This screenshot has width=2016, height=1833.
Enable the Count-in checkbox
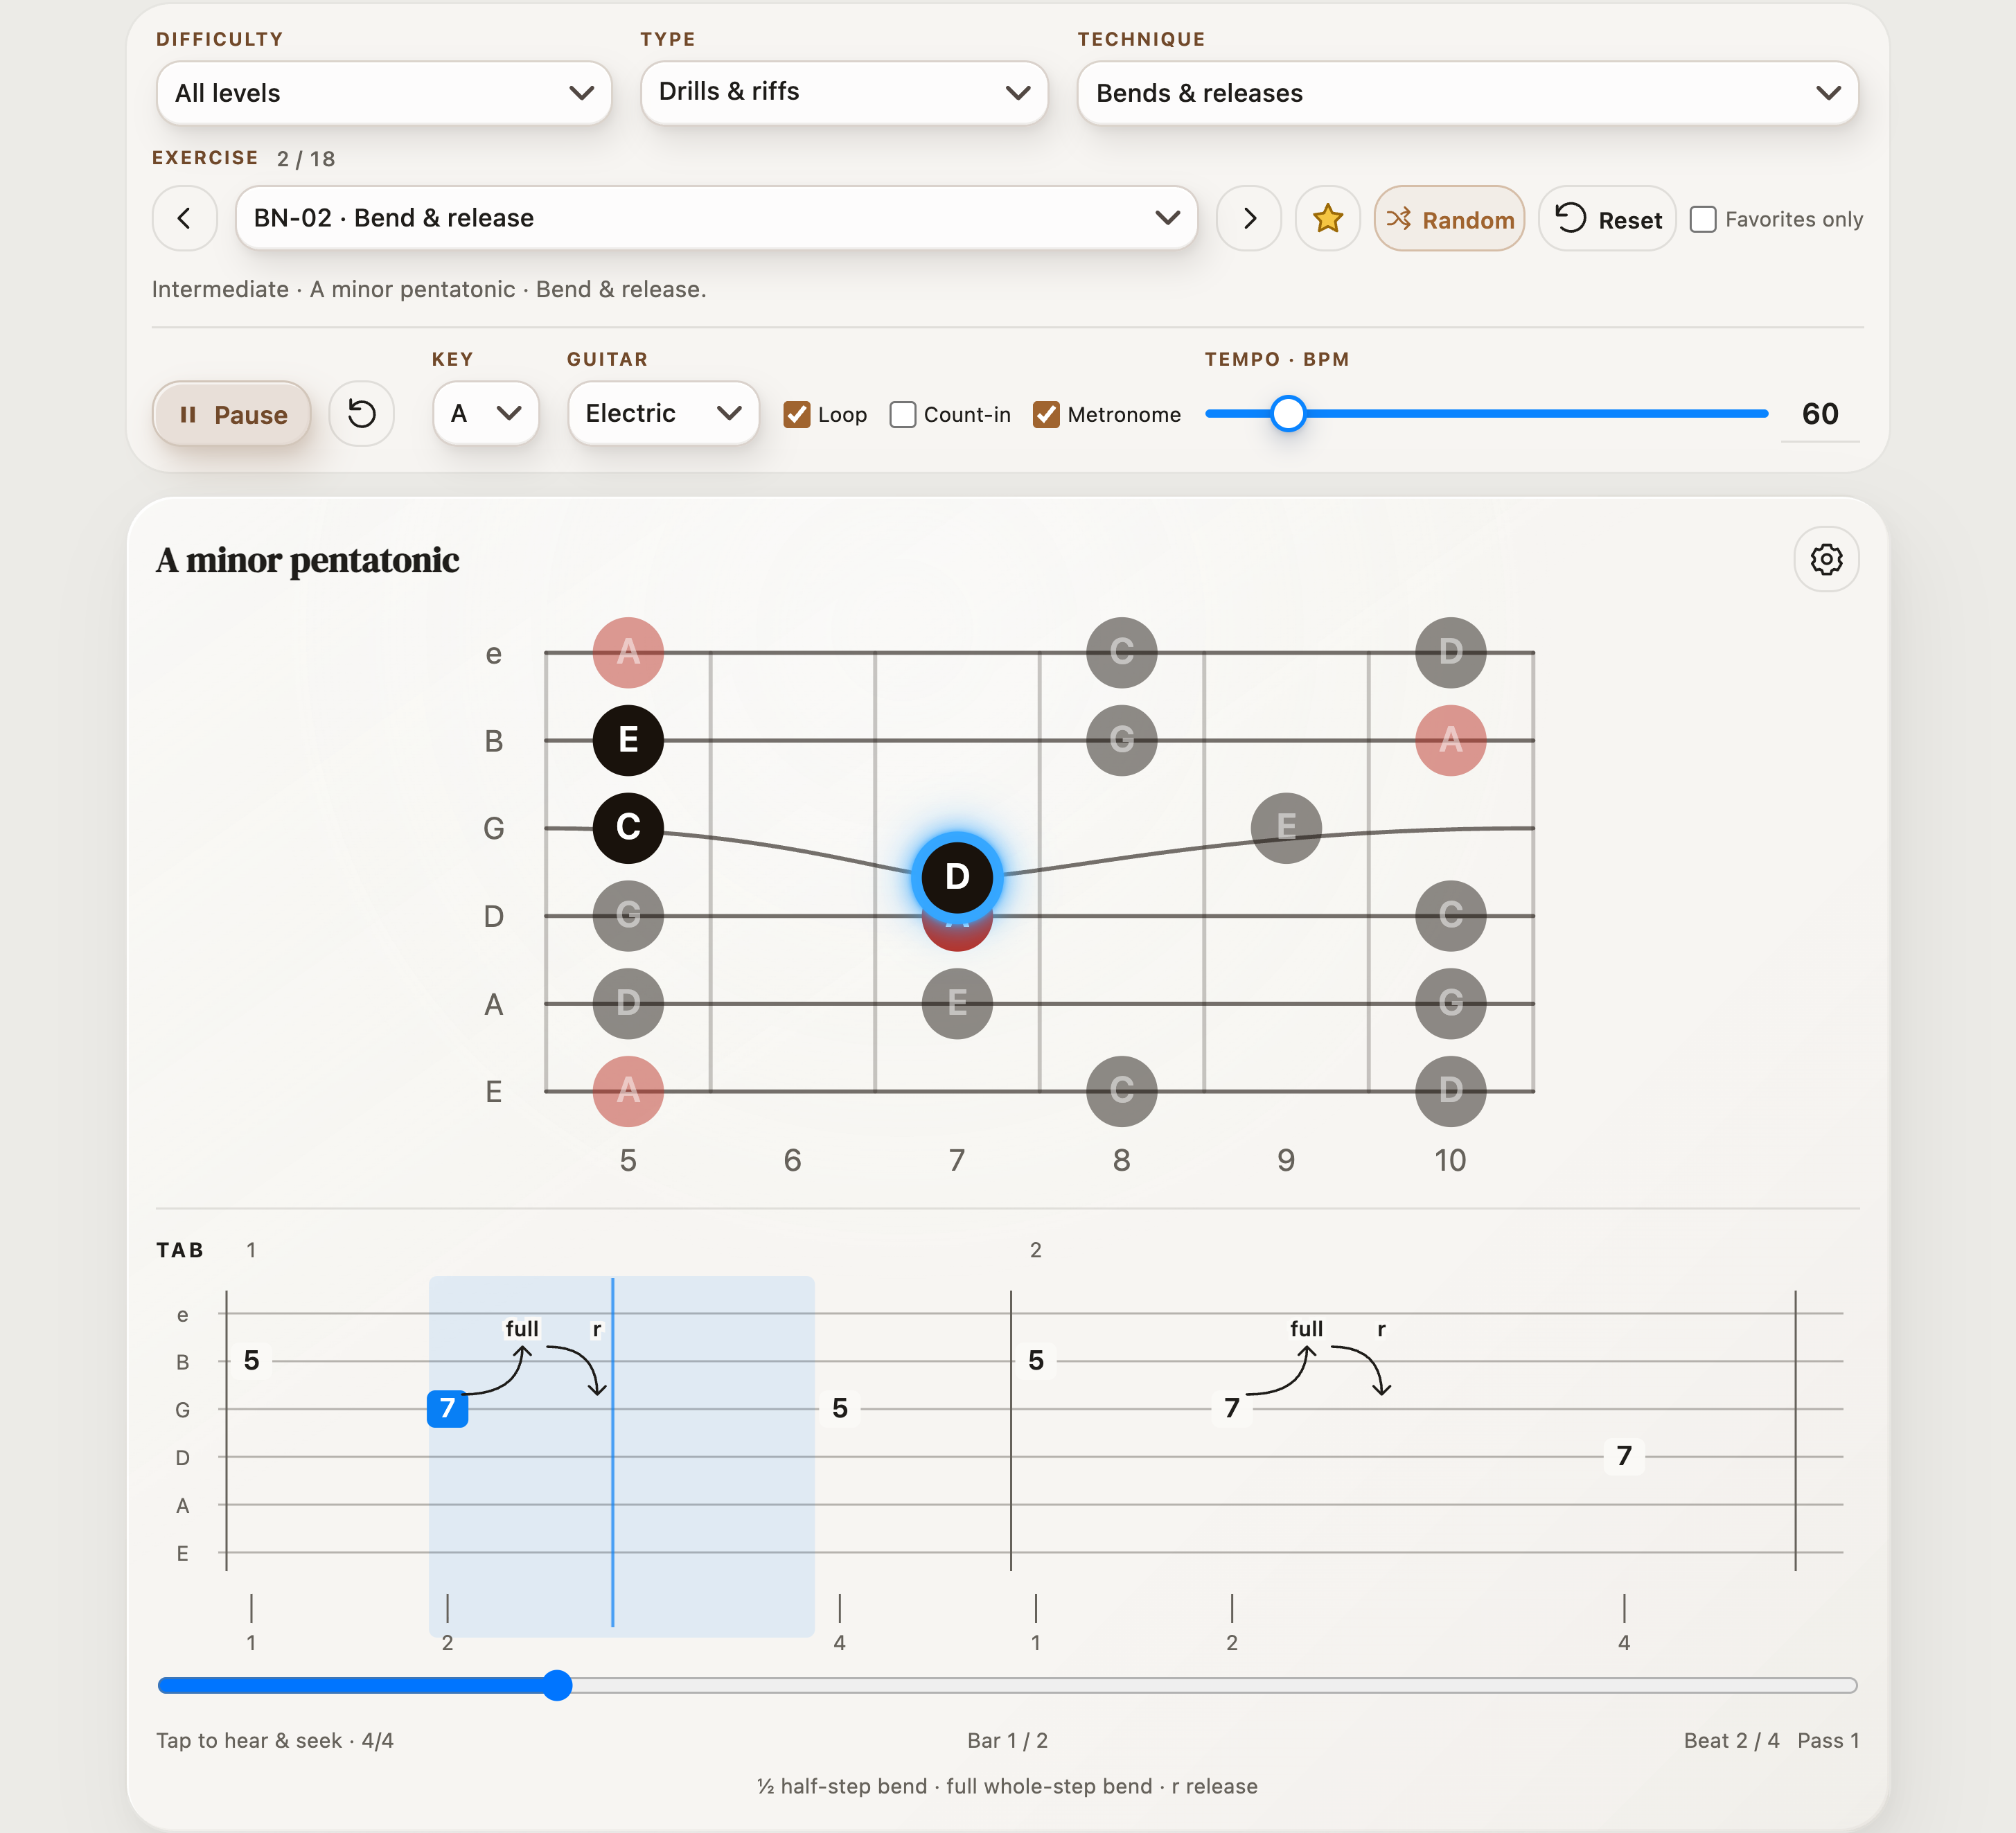pos(903,414)
